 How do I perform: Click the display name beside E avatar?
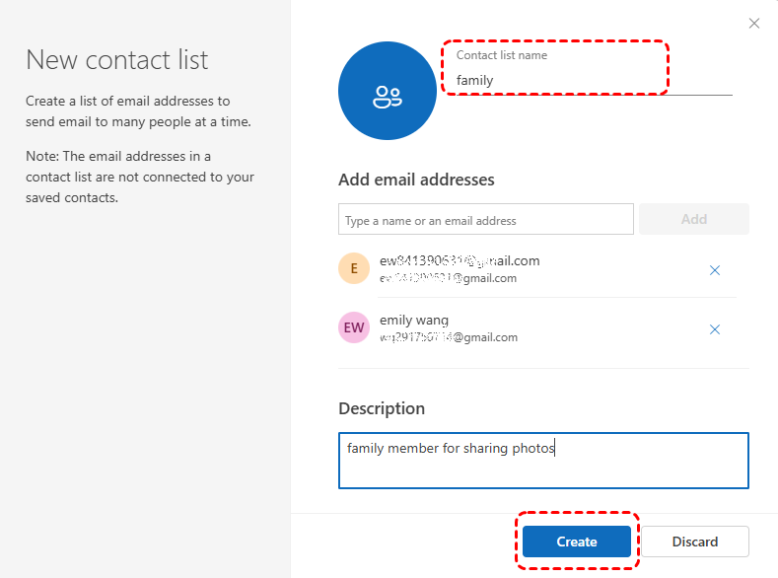pos(460,260)
